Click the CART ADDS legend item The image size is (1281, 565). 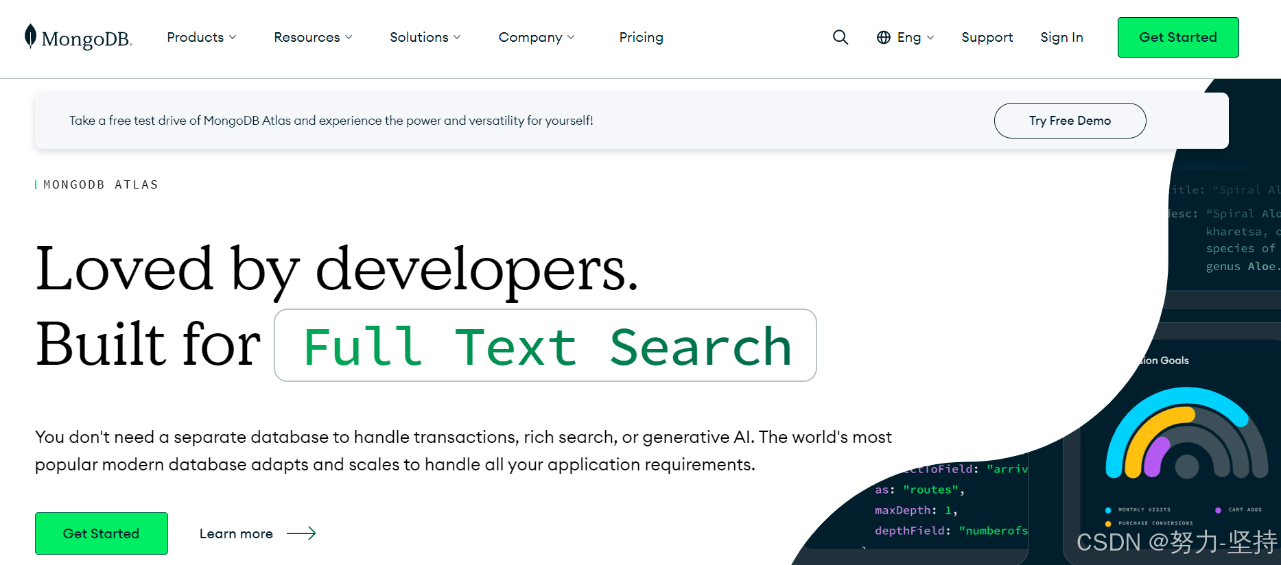(x=1238, y=509)
